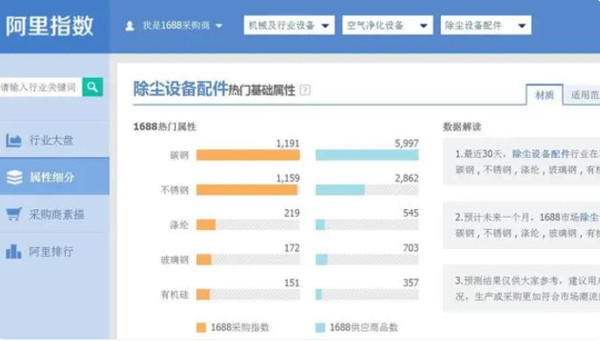Click the value 5,997
The width and height of the screenshot is (600, 341).
tap(407, 143)
